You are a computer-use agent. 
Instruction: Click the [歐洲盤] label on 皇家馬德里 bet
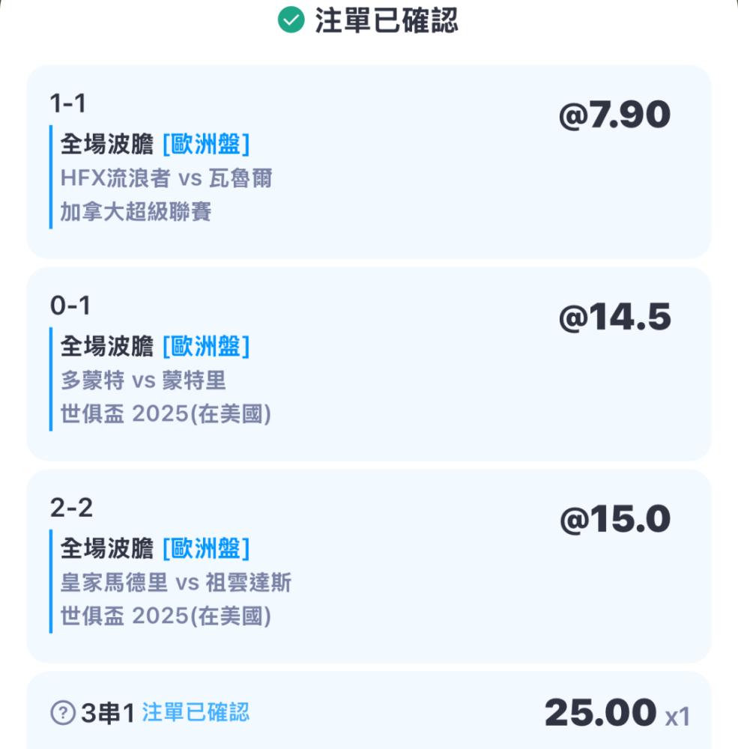pos(206,548)
